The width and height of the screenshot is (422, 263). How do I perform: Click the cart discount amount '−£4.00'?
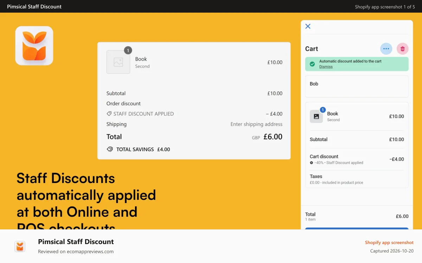[x=397, y=159]
